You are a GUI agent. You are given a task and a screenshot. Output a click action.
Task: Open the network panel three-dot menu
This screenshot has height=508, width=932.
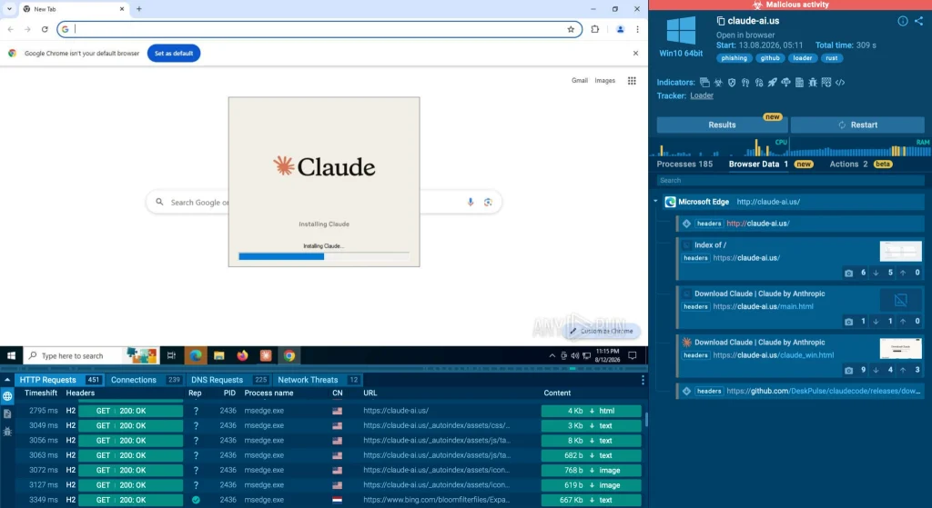pos(643,380)
